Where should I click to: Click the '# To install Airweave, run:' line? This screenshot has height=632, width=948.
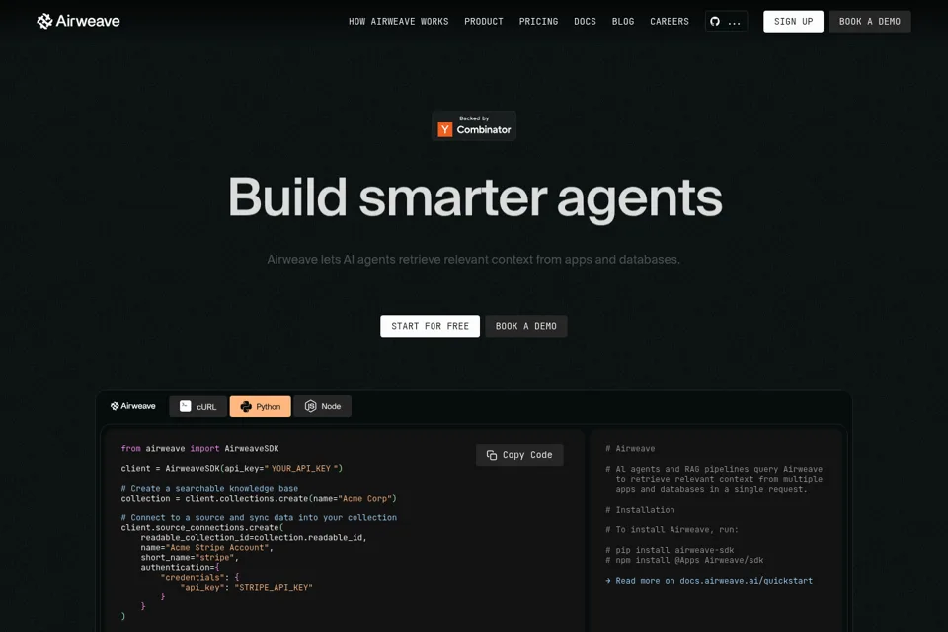(x=671, y=529)
